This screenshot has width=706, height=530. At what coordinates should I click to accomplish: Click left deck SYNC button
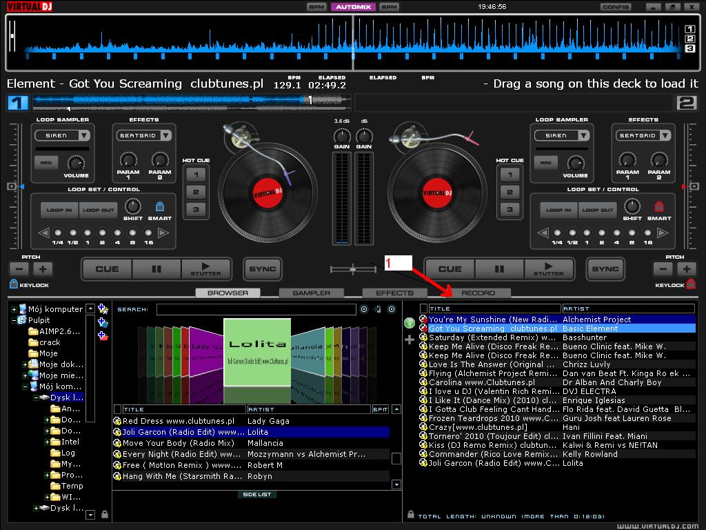263,269
